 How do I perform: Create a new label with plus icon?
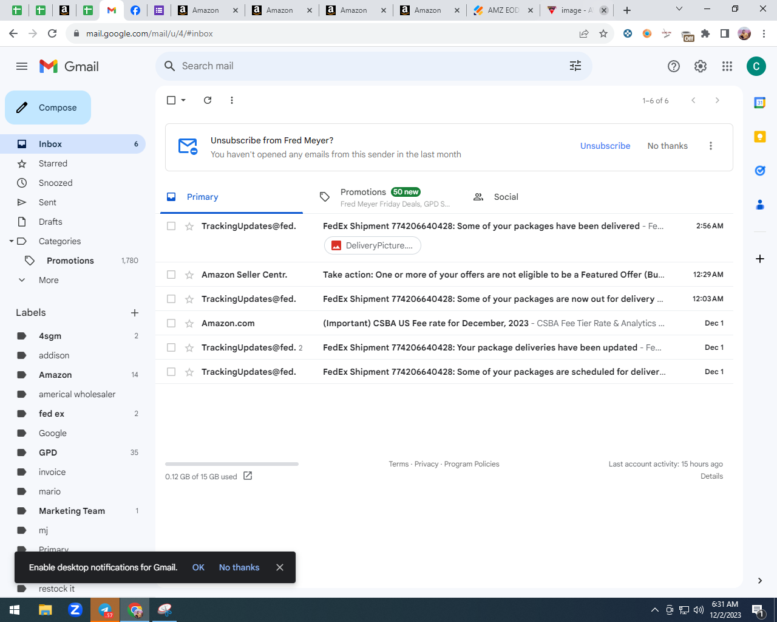coord(135,313)
